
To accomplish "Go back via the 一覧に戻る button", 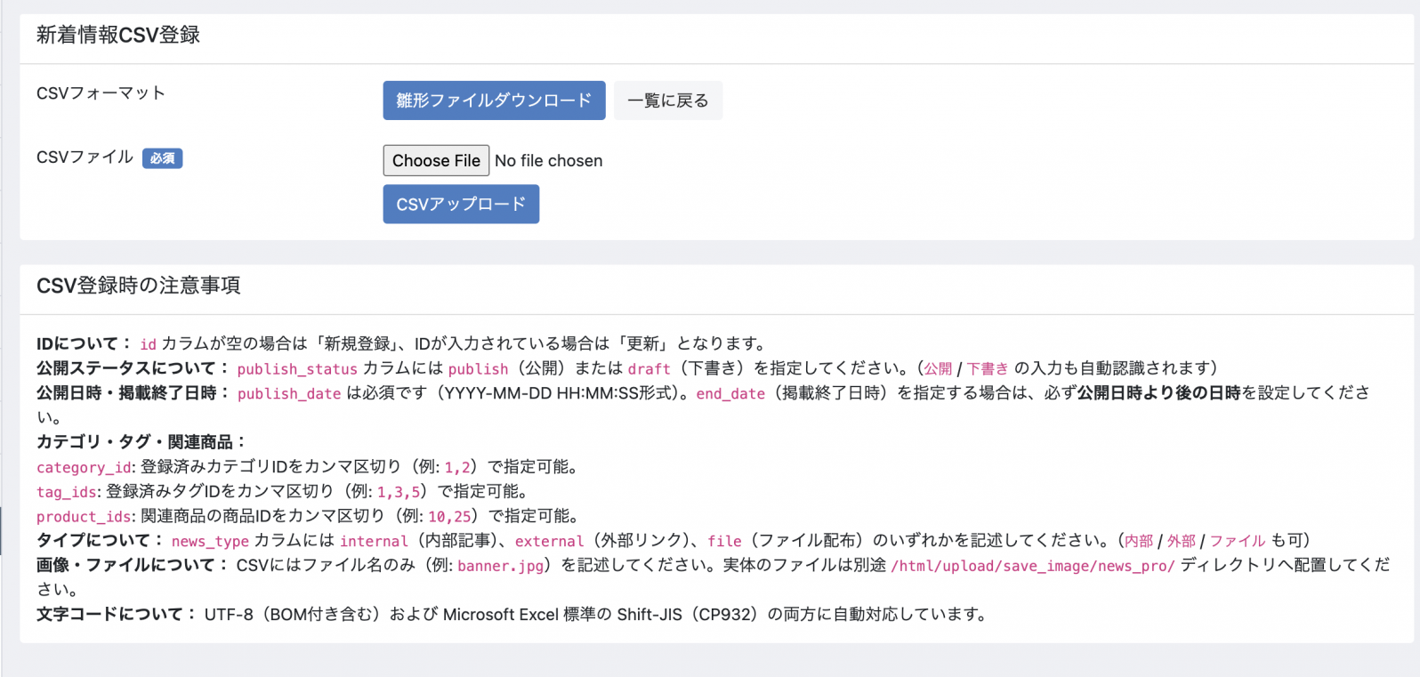I will pos(668,101).
